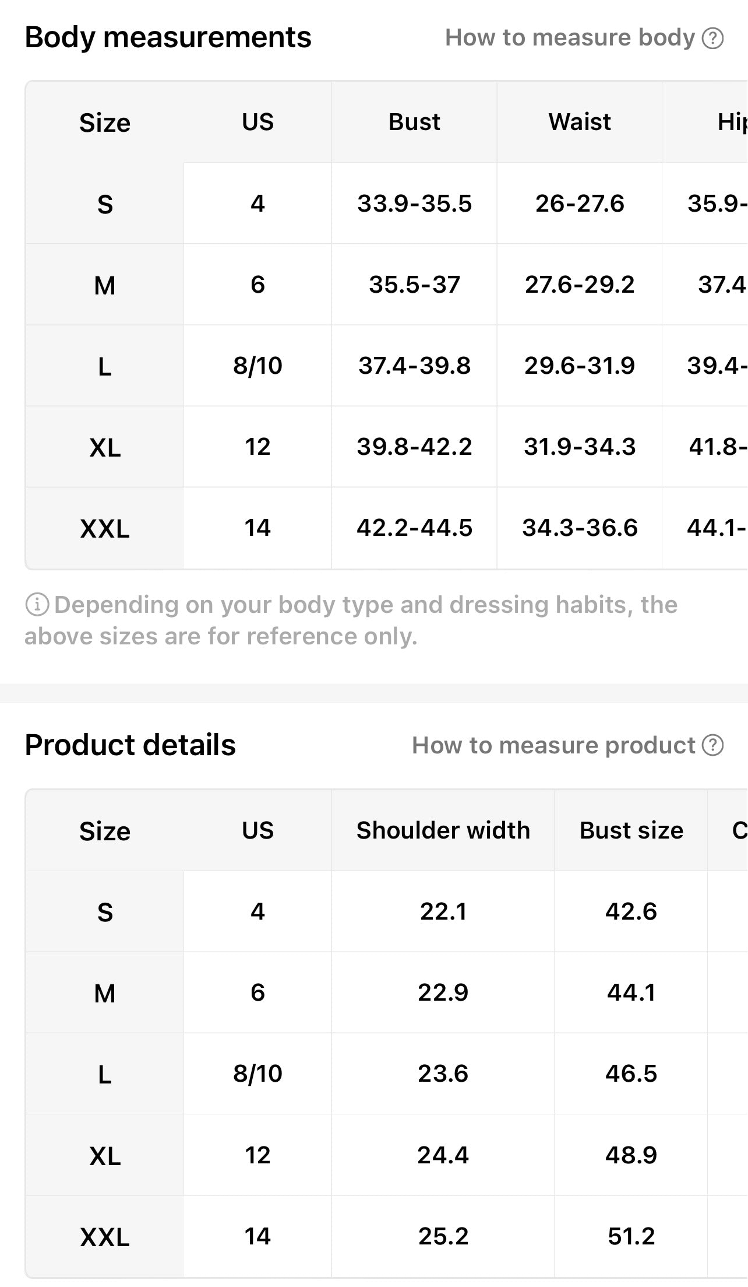Image resolution: width=748 pixels, height=1287 pixels.
Task: Open the How to measure body help icon
Action: [712, 38]
